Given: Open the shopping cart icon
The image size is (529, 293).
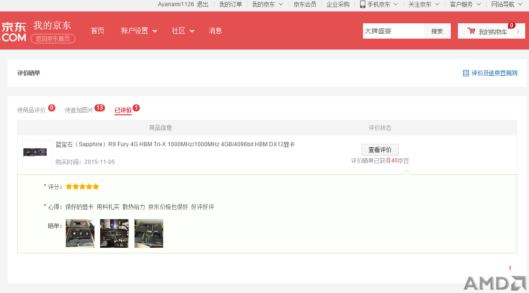Looking at the screenshot, I should pyautogui.click(x=471, y=31).
